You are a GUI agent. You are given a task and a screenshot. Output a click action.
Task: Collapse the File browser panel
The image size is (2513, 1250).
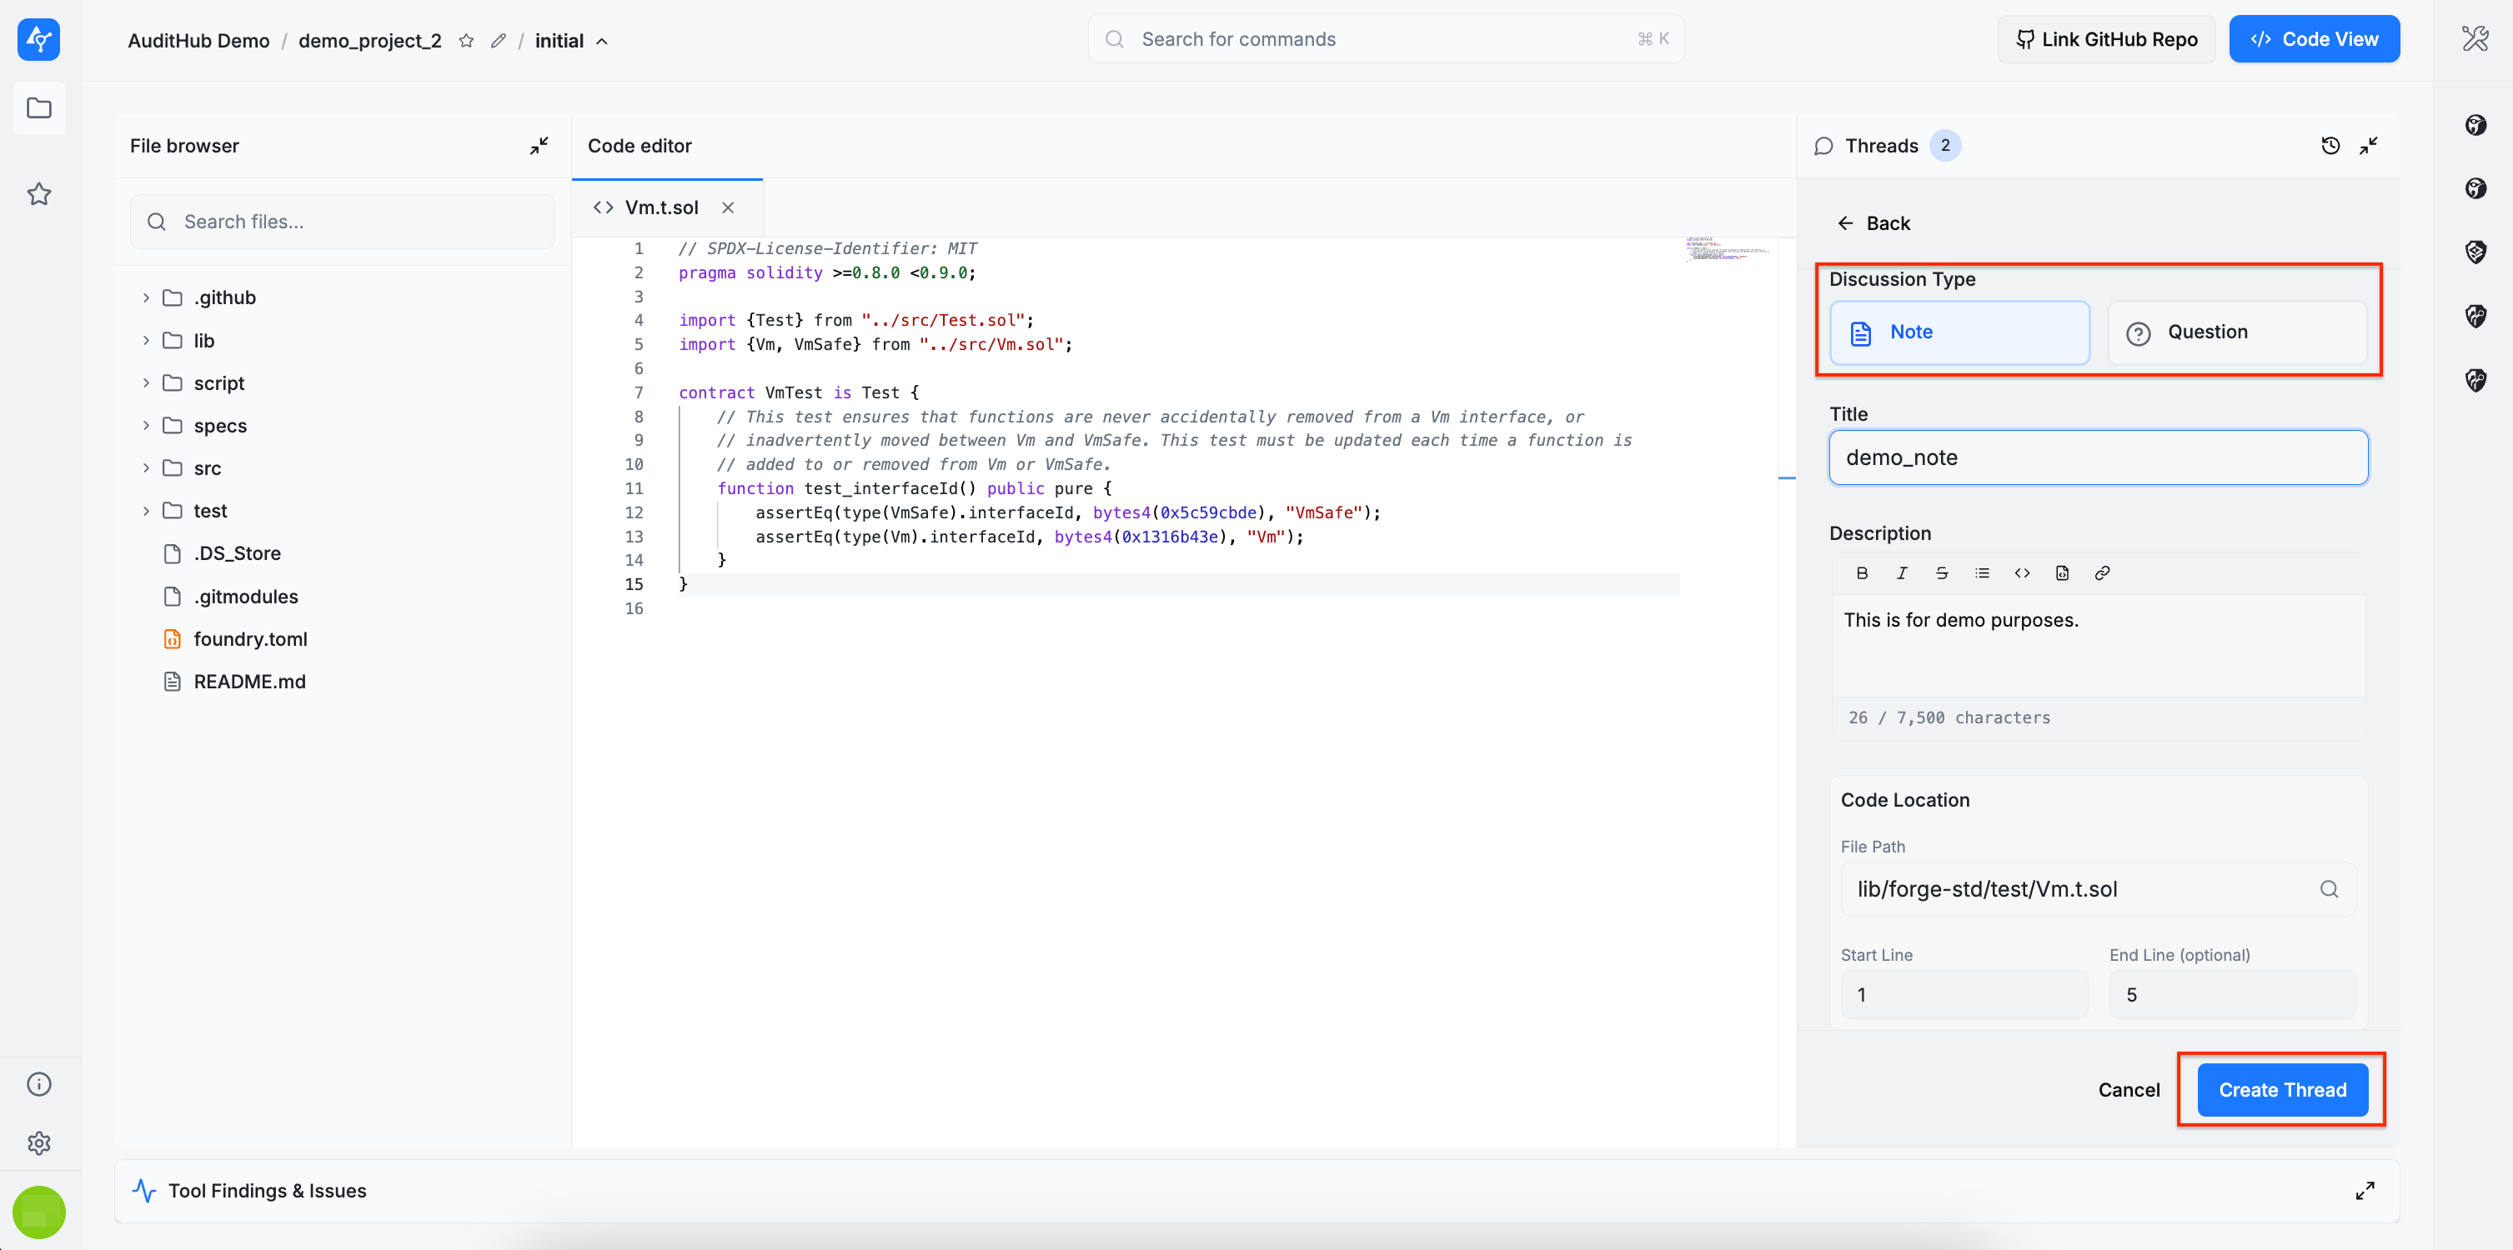pos(539,147)
